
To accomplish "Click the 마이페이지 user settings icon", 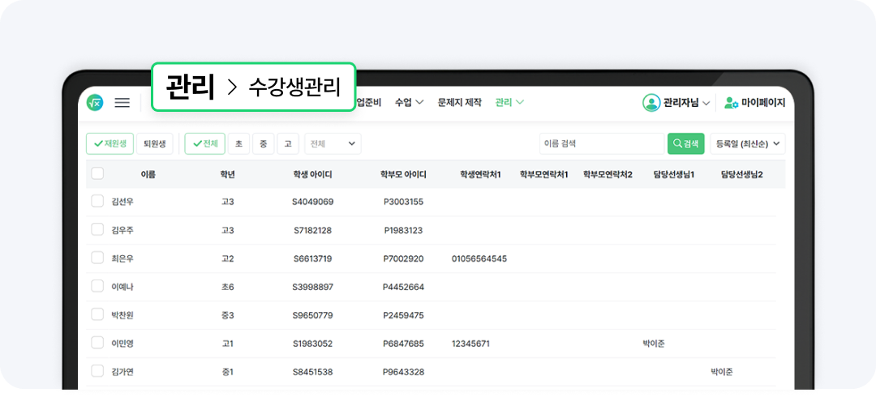I will click(731, 103).
